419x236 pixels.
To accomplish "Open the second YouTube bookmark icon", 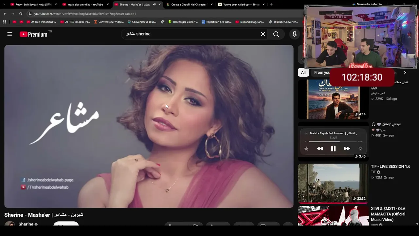I will pyautogui.click(x=22, y=22).
